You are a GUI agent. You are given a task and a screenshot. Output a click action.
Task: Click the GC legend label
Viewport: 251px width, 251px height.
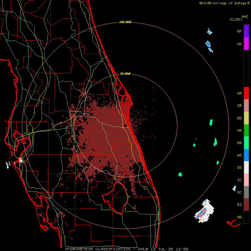239,192
